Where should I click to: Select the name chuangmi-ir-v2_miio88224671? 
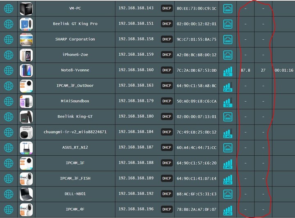75,132
